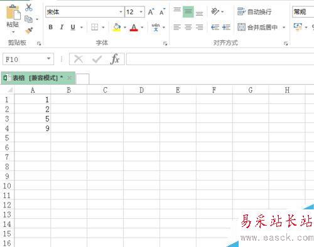Click the phonetic guide wén icon
The width and height of the screenshot is (314, 247).
156,27
